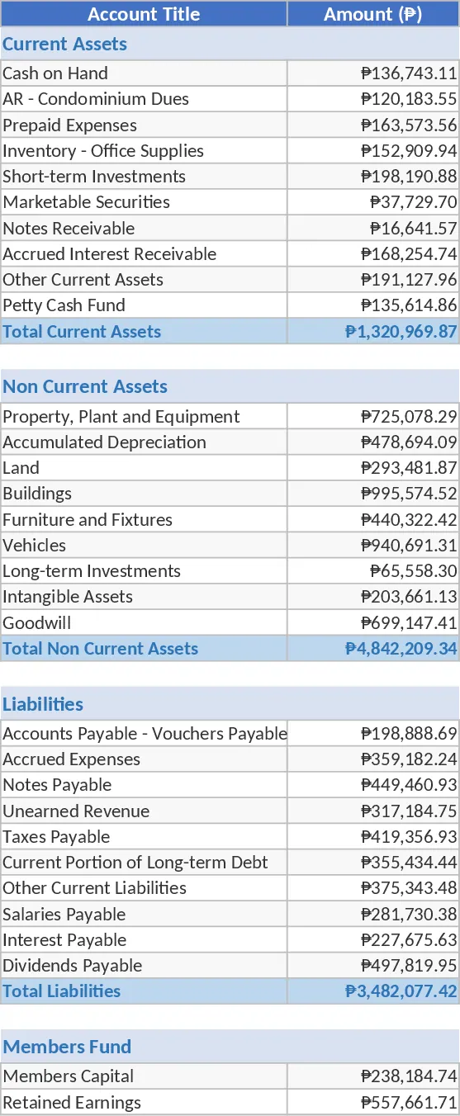This screenshot has width=460, height=1116.
Task: Select the Amount (₱) column header
Action: point(373,13)
